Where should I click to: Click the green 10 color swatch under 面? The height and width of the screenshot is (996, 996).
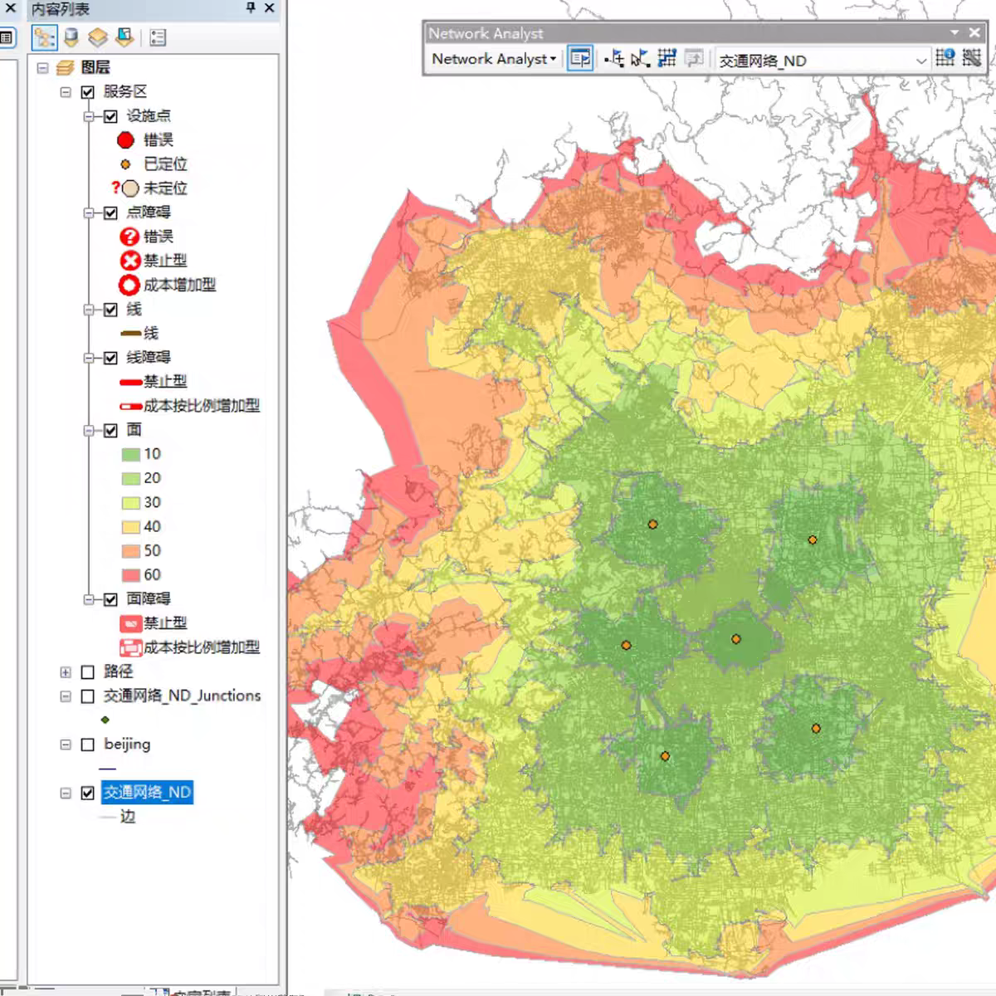pyautogui.click(x=130, y=454)
